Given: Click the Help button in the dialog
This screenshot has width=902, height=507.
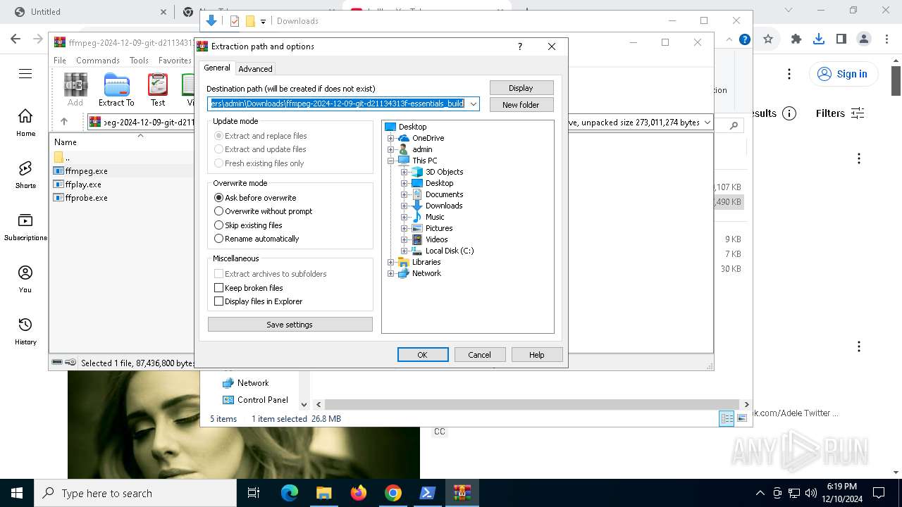Looking at the screenshot, I should (537, 355).
